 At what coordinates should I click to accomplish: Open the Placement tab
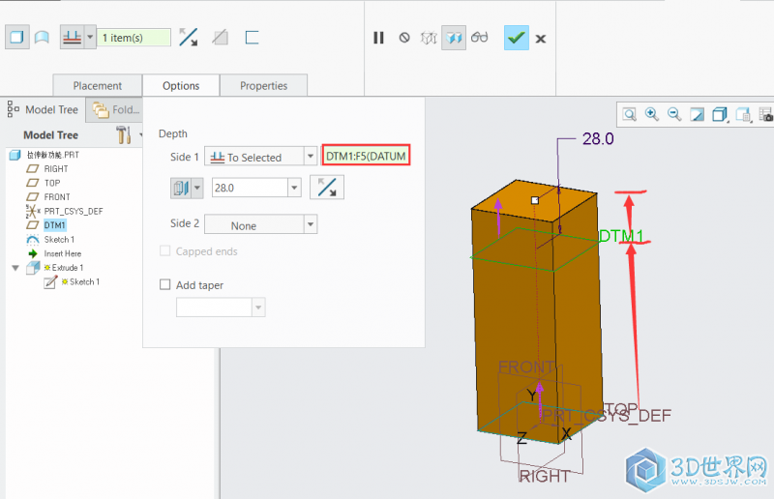(x=98, y=85)
